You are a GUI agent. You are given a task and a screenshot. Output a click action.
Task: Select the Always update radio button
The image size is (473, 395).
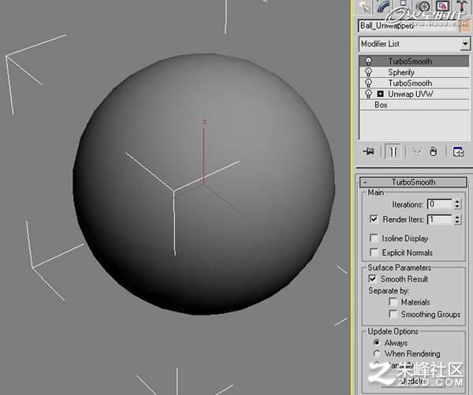coord(376,342)
